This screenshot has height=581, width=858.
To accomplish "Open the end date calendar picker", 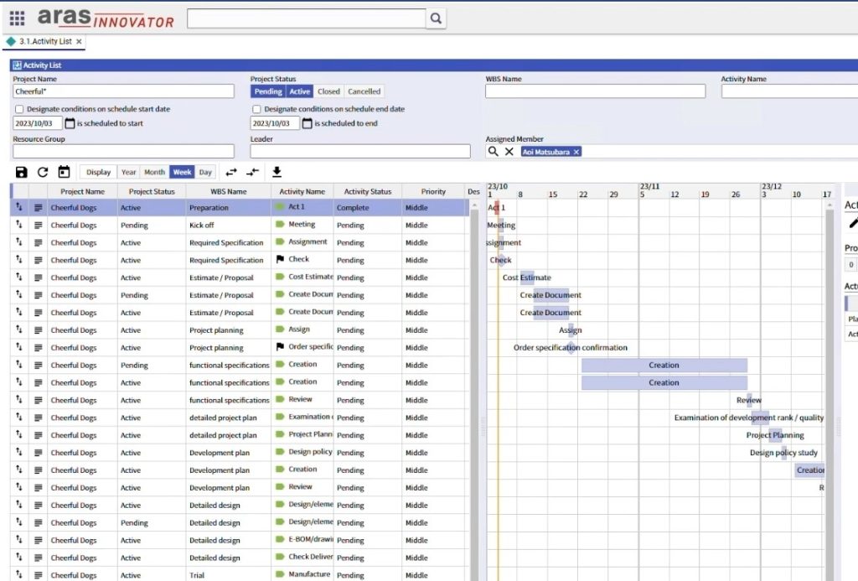I will pos(307,123).
